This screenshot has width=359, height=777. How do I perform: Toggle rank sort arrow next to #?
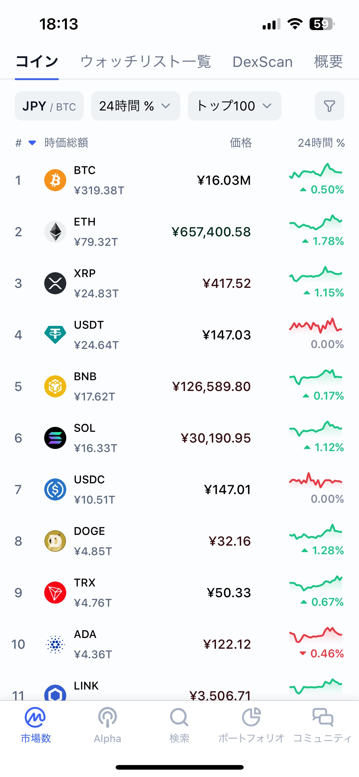click(32, 143)
